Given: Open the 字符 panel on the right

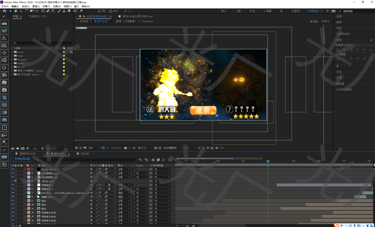Looking at the screenshot, I should point(339,72).
